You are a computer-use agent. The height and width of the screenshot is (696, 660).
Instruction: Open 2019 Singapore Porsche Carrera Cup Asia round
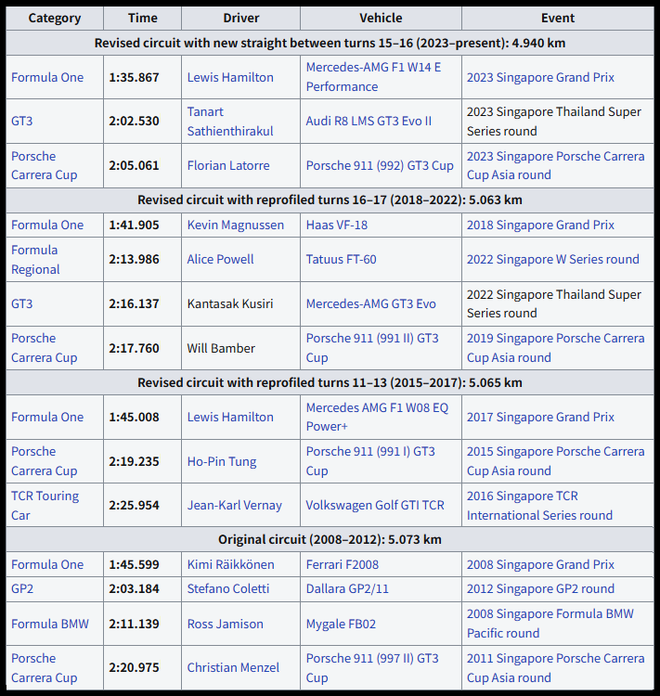coord(555,348)
